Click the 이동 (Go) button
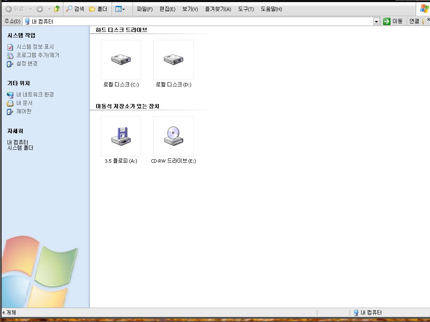Screen dimensions: 430x322 point(393,21)
